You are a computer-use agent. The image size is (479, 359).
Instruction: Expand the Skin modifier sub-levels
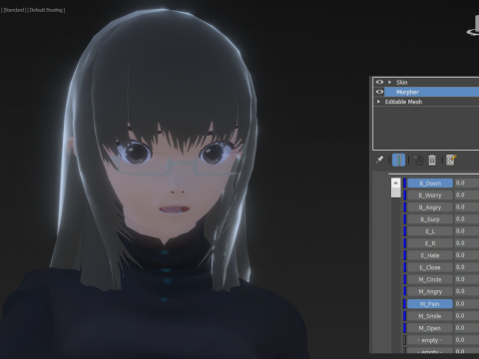pos(389,82)
